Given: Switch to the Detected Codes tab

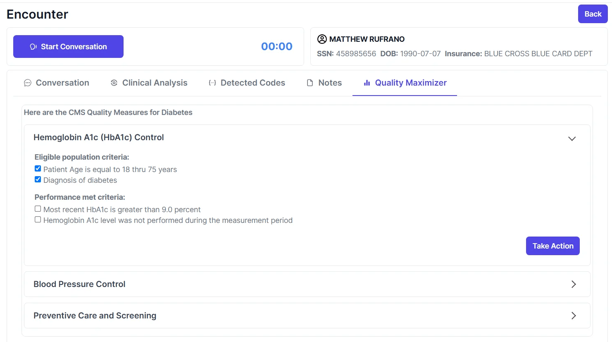Looking at the screenshot, I should (x=252, y=83).
